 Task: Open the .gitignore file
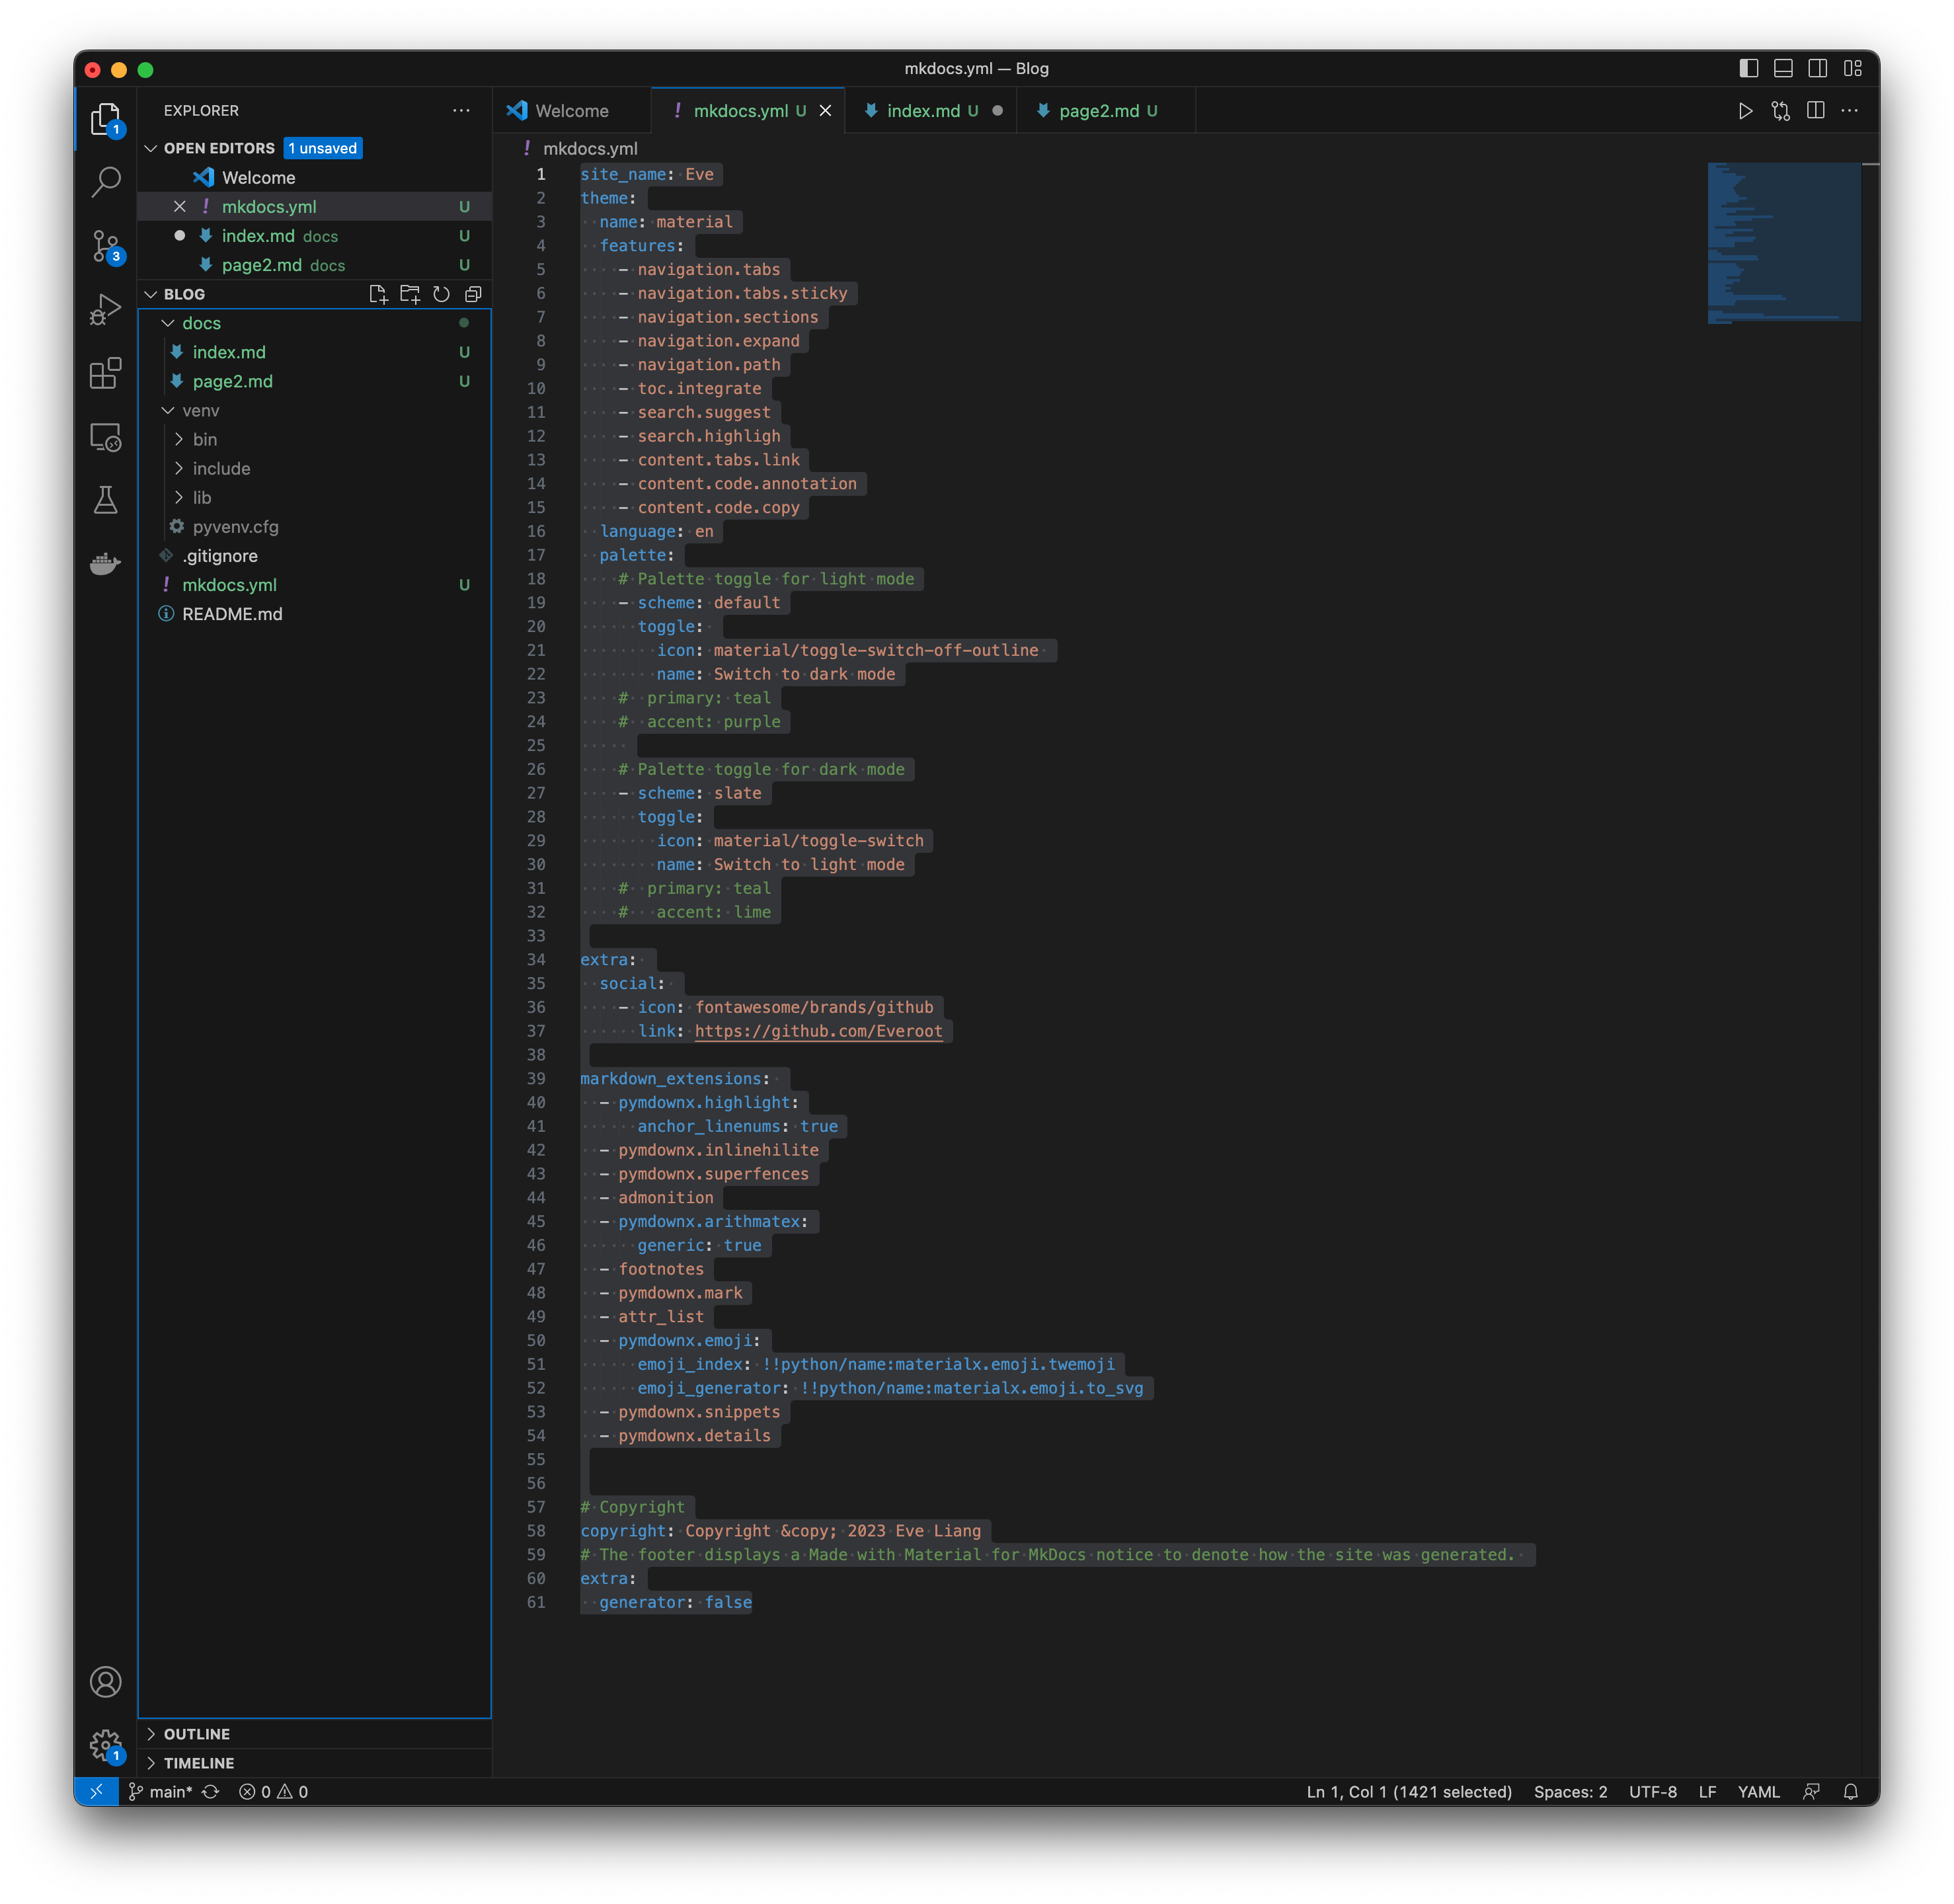pyautogui.click(x=314, y=555)
